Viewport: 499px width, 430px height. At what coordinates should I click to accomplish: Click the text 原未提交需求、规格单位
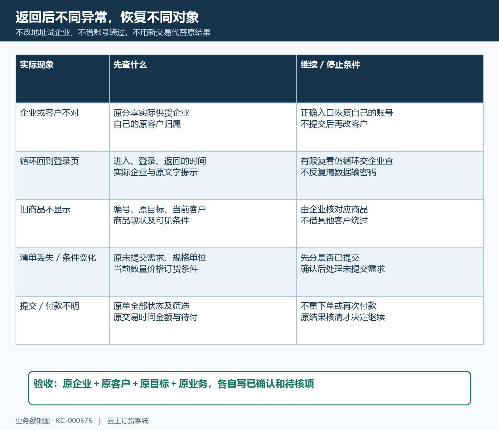[x=160, y=258]
